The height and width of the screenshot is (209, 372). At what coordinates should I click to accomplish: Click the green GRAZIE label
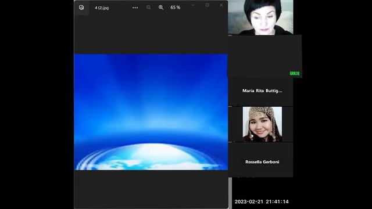point(295,74)
